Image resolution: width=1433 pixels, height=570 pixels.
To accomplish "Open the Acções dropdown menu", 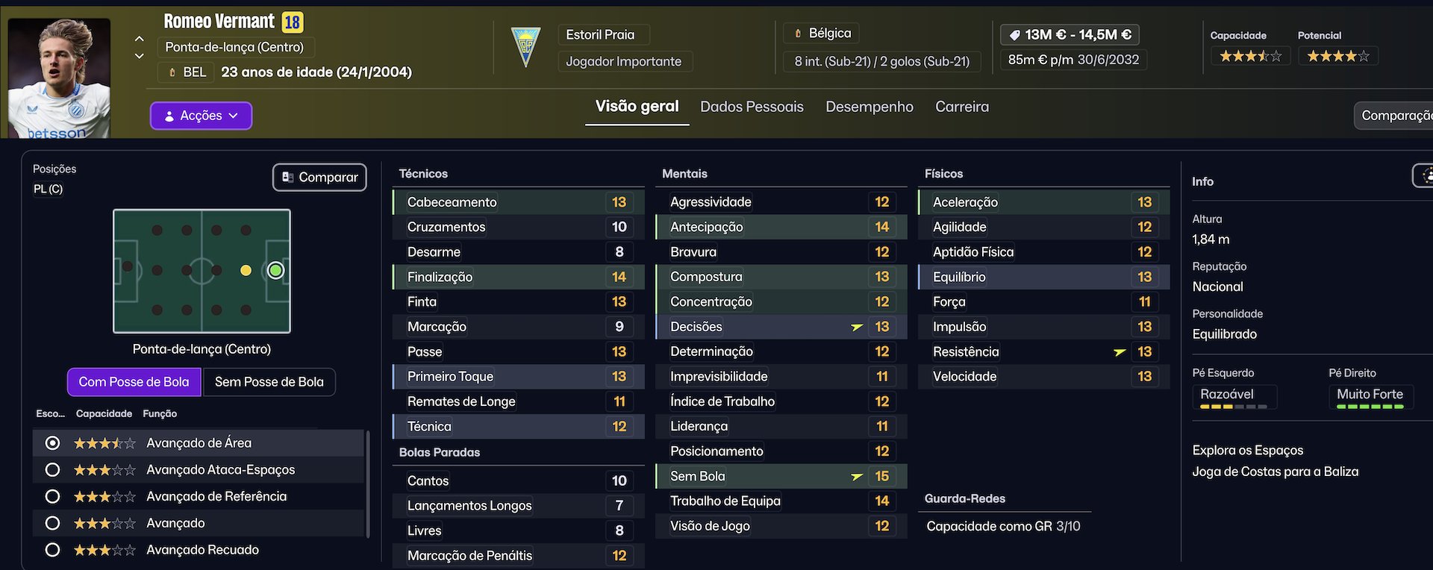I will click(x=201, y=116).
